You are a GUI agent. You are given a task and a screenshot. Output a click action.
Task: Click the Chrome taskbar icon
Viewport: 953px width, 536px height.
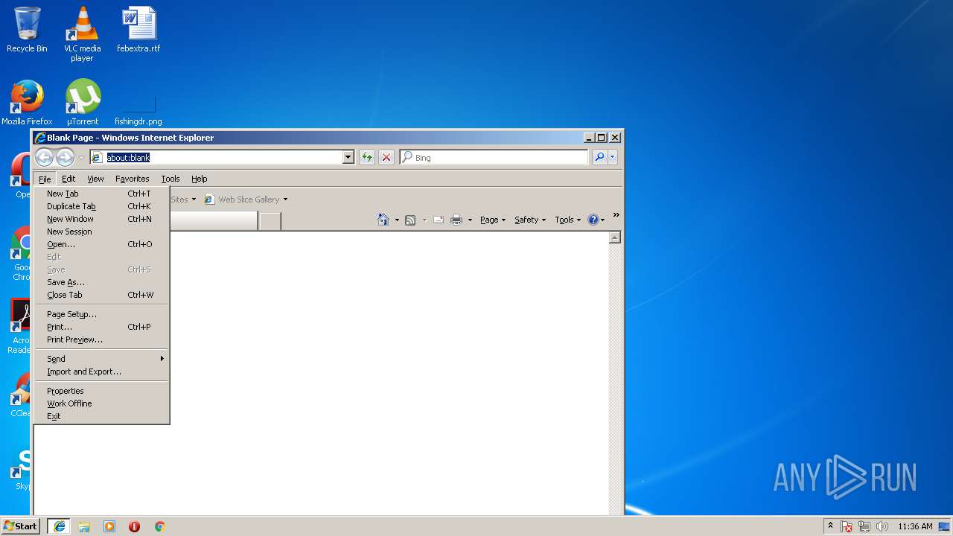tap(159, 526)
